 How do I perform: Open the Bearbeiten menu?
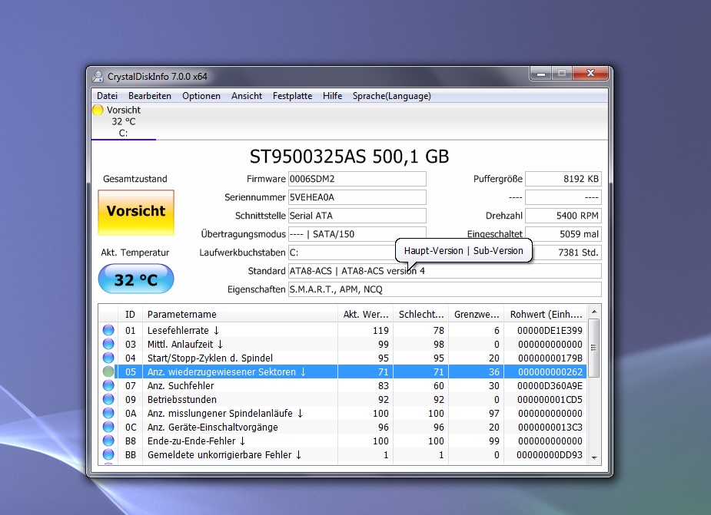point(150,96)
